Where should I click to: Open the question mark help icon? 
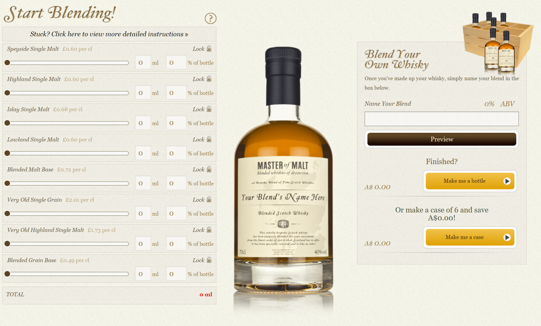pos(210,18)
